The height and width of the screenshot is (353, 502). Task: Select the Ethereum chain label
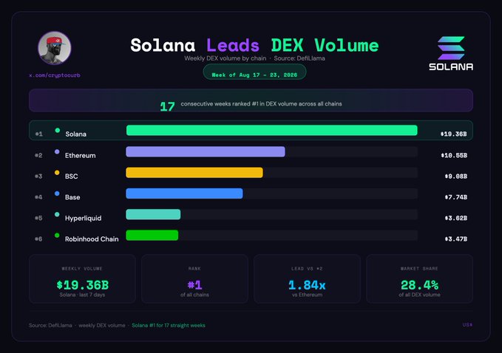pyautogui.click(x=81, y=155)
